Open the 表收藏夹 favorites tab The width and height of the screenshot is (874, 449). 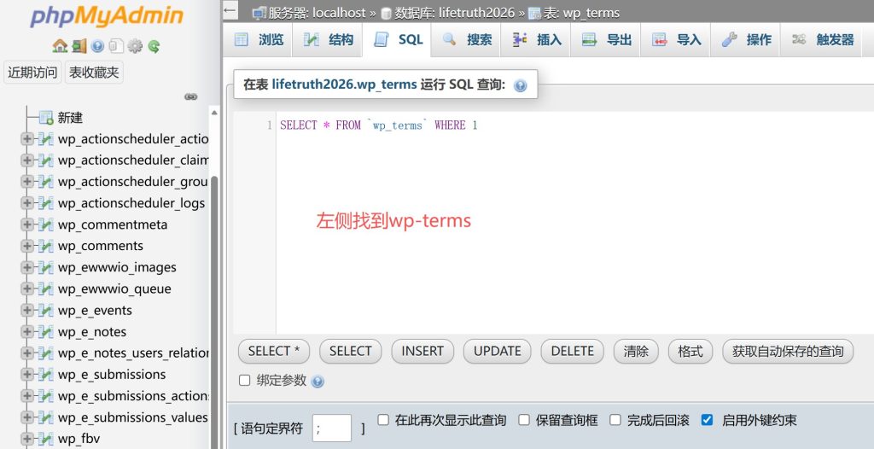click(94, 73)
